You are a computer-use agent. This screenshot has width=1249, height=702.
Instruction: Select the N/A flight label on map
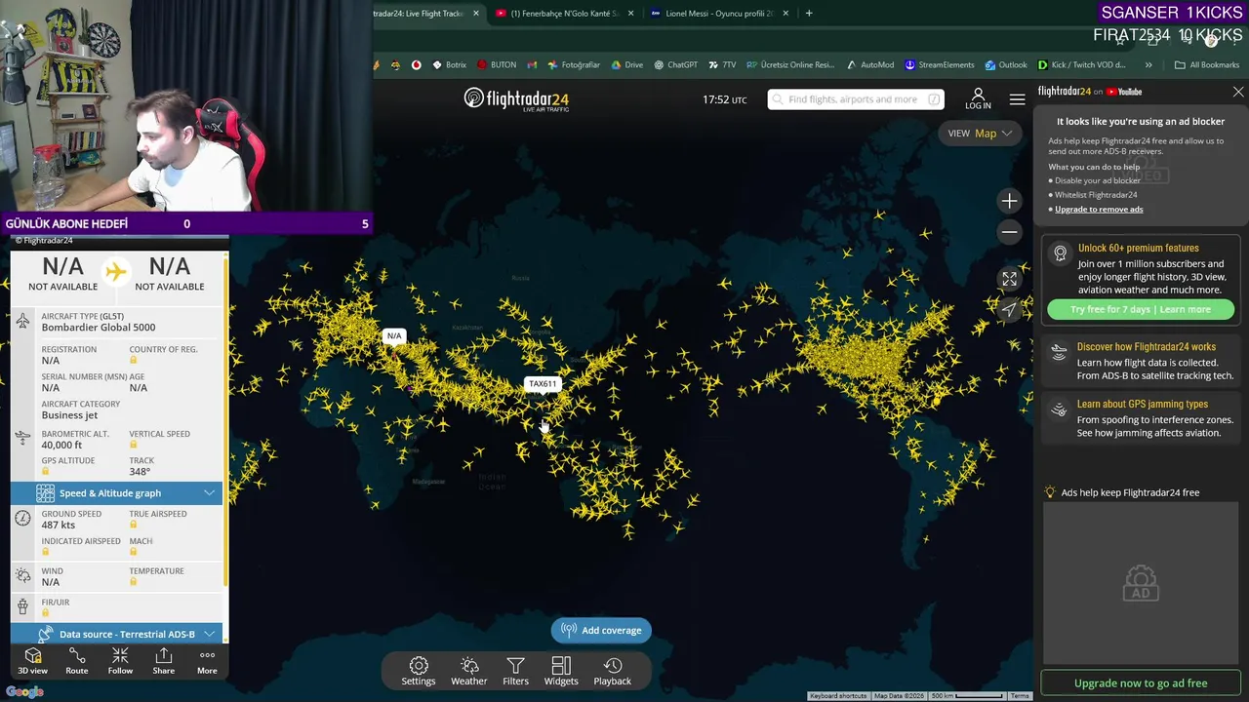coord(394,335)
